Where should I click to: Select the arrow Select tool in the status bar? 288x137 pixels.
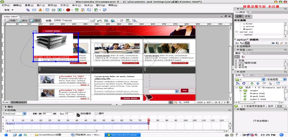point(171,102)
